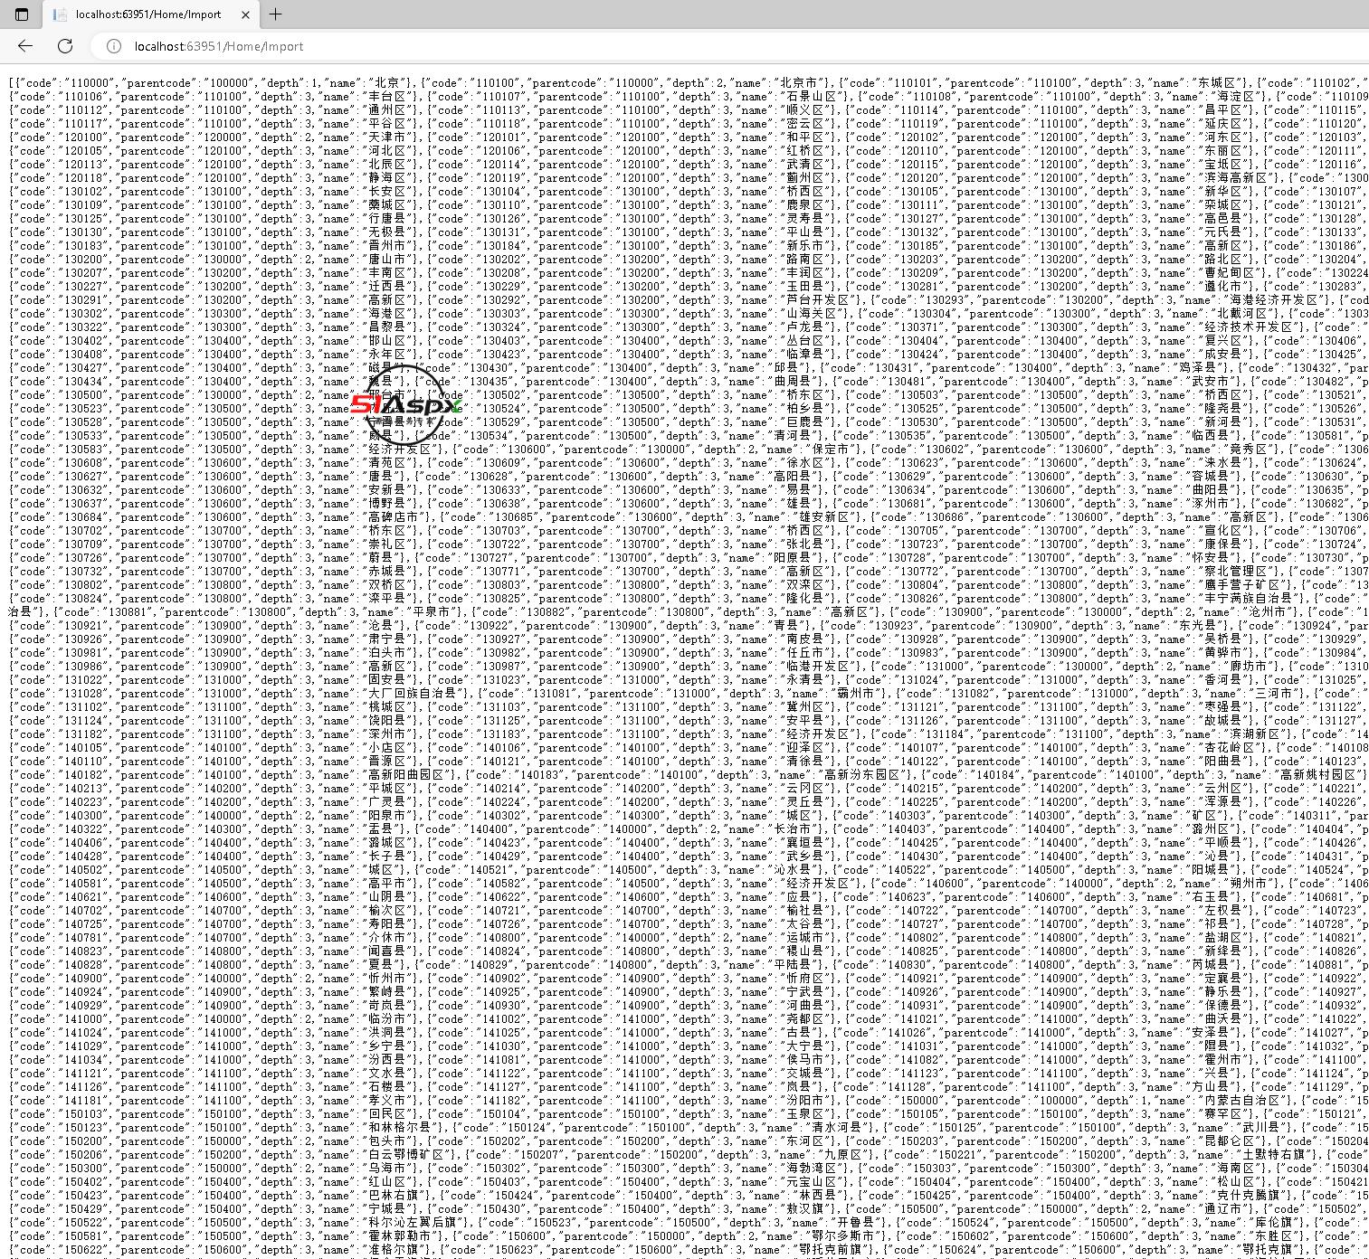The height and width of the screenshot is (1259, 1369).
Task: Open the tab actions menu icon
Action: [x=22, y=14]
